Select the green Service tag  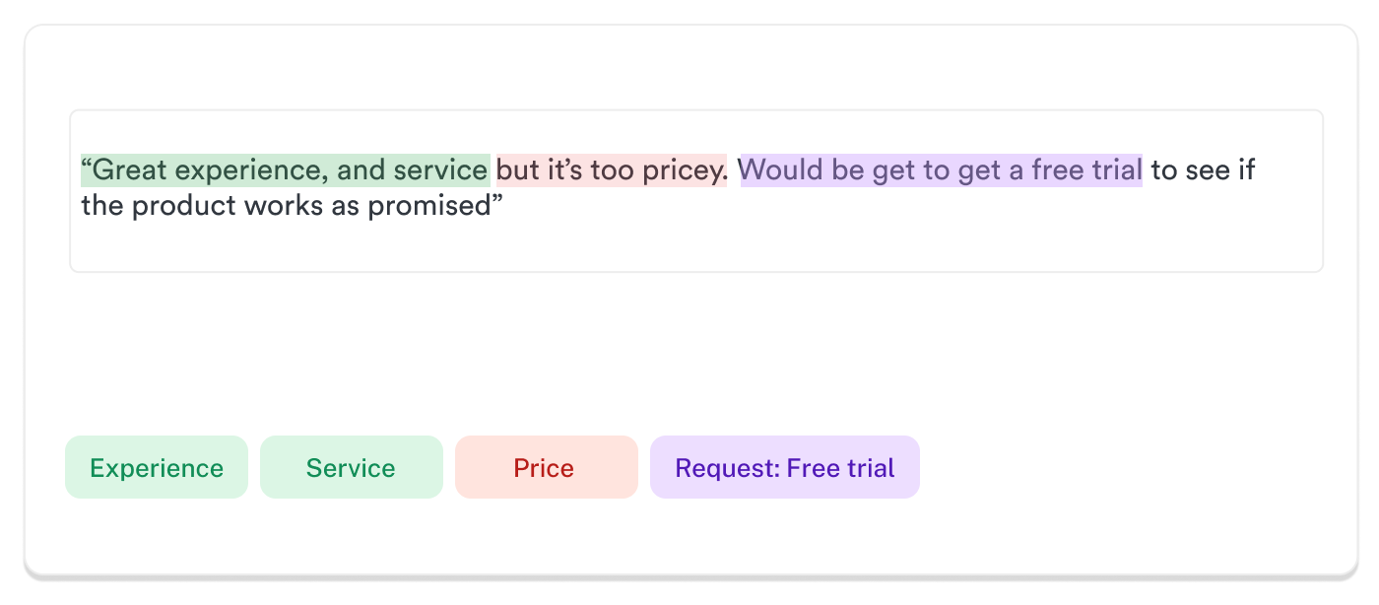coord(352,467)
